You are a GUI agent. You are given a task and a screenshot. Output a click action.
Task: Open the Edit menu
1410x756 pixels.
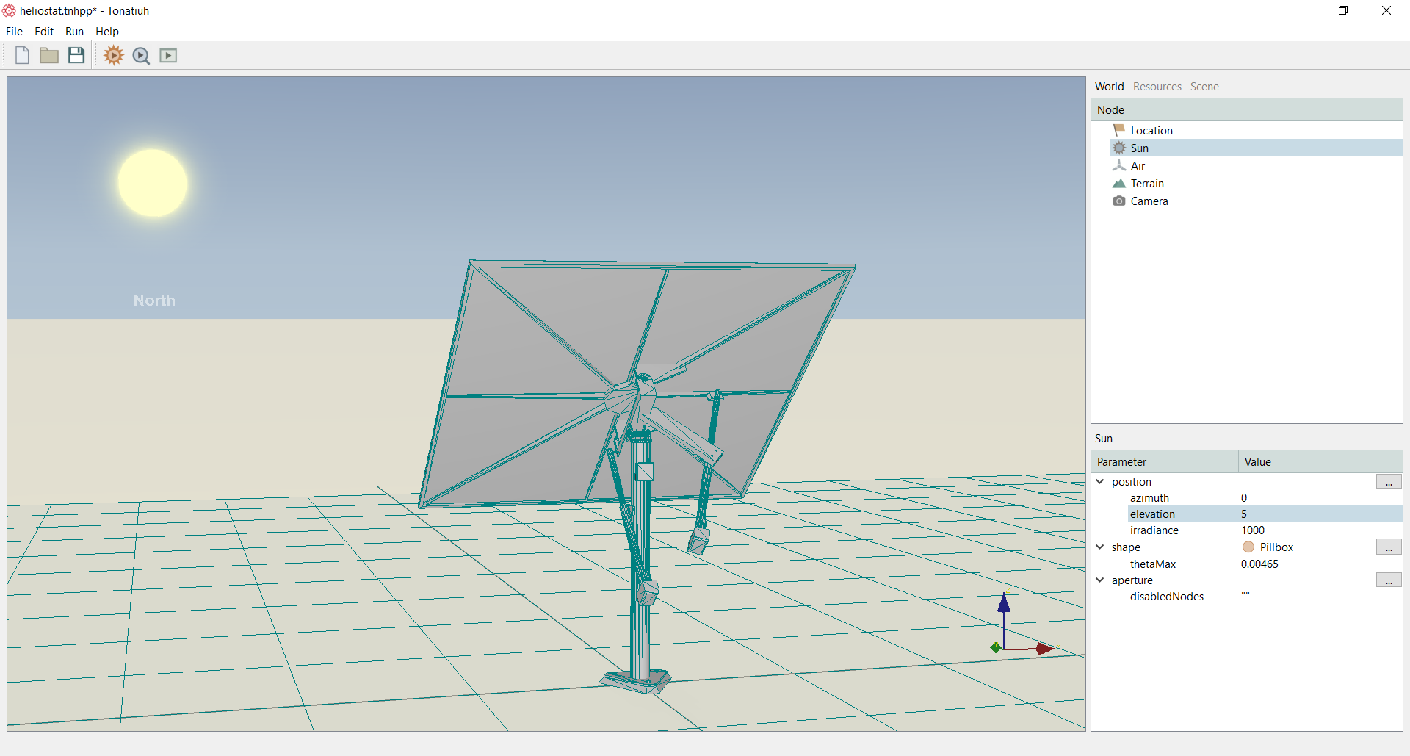click(x=44, y=31)
